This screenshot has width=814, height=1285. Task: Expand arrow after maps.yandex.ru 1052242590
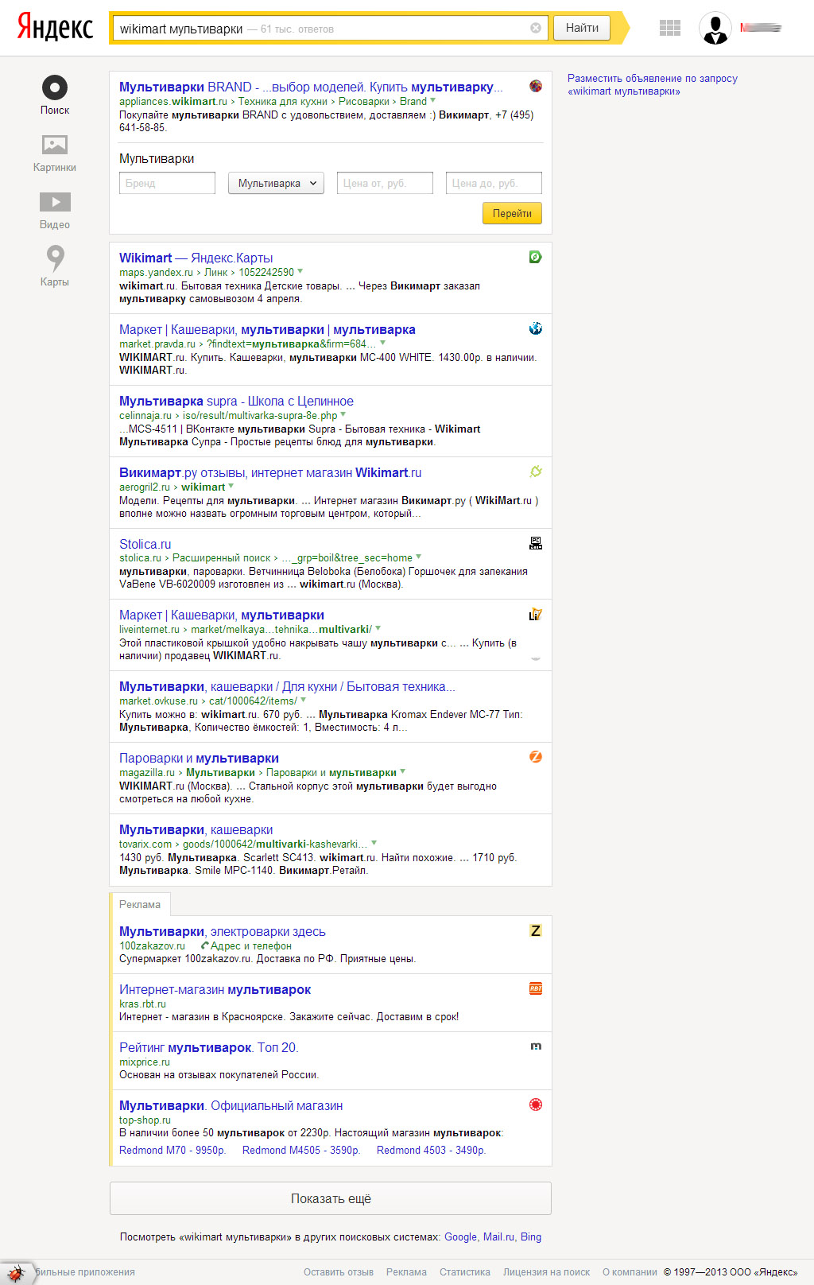[300, 272]
